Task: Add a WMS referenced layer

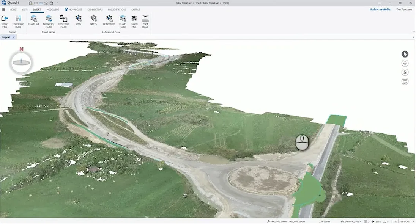Action: (x=78, y=20)
